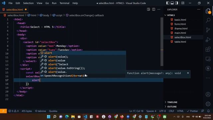Click the orange remote indicator in status bar
This screenshot has width=213, height=120.
click(x=3, y=111)
